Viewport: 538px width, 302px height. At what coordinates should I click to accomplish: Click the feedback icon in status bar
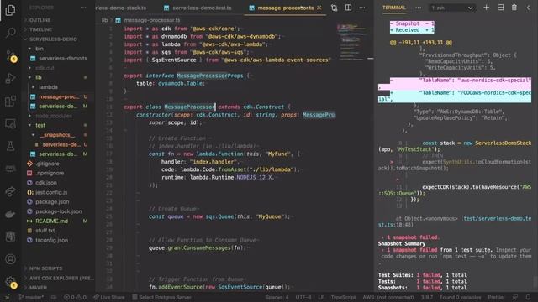515,297
